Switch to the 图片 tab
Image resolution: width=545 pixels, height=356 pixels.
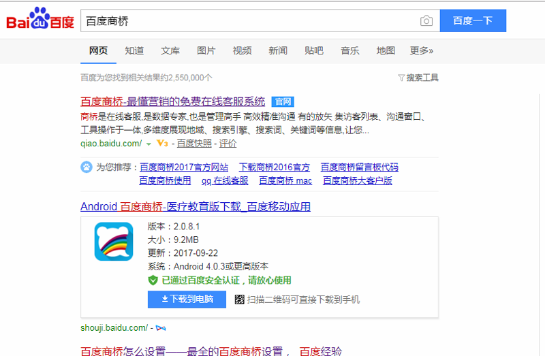click(206, 50)
